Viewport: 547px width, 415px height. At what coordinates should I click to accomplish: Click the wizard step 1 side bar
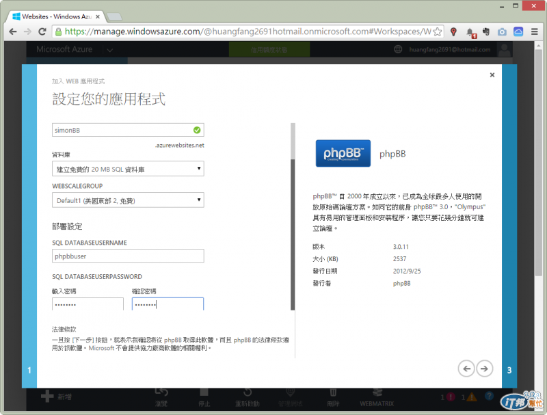[x=29, y=226]
